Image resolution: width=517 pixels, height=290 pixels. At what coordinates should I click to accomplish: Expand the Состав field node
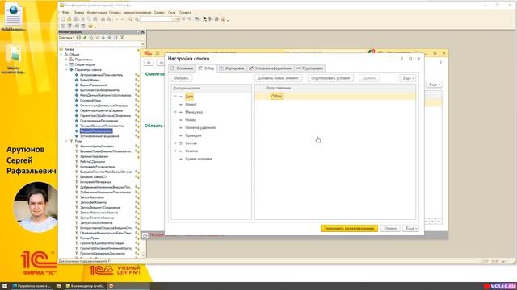point(175,143)
